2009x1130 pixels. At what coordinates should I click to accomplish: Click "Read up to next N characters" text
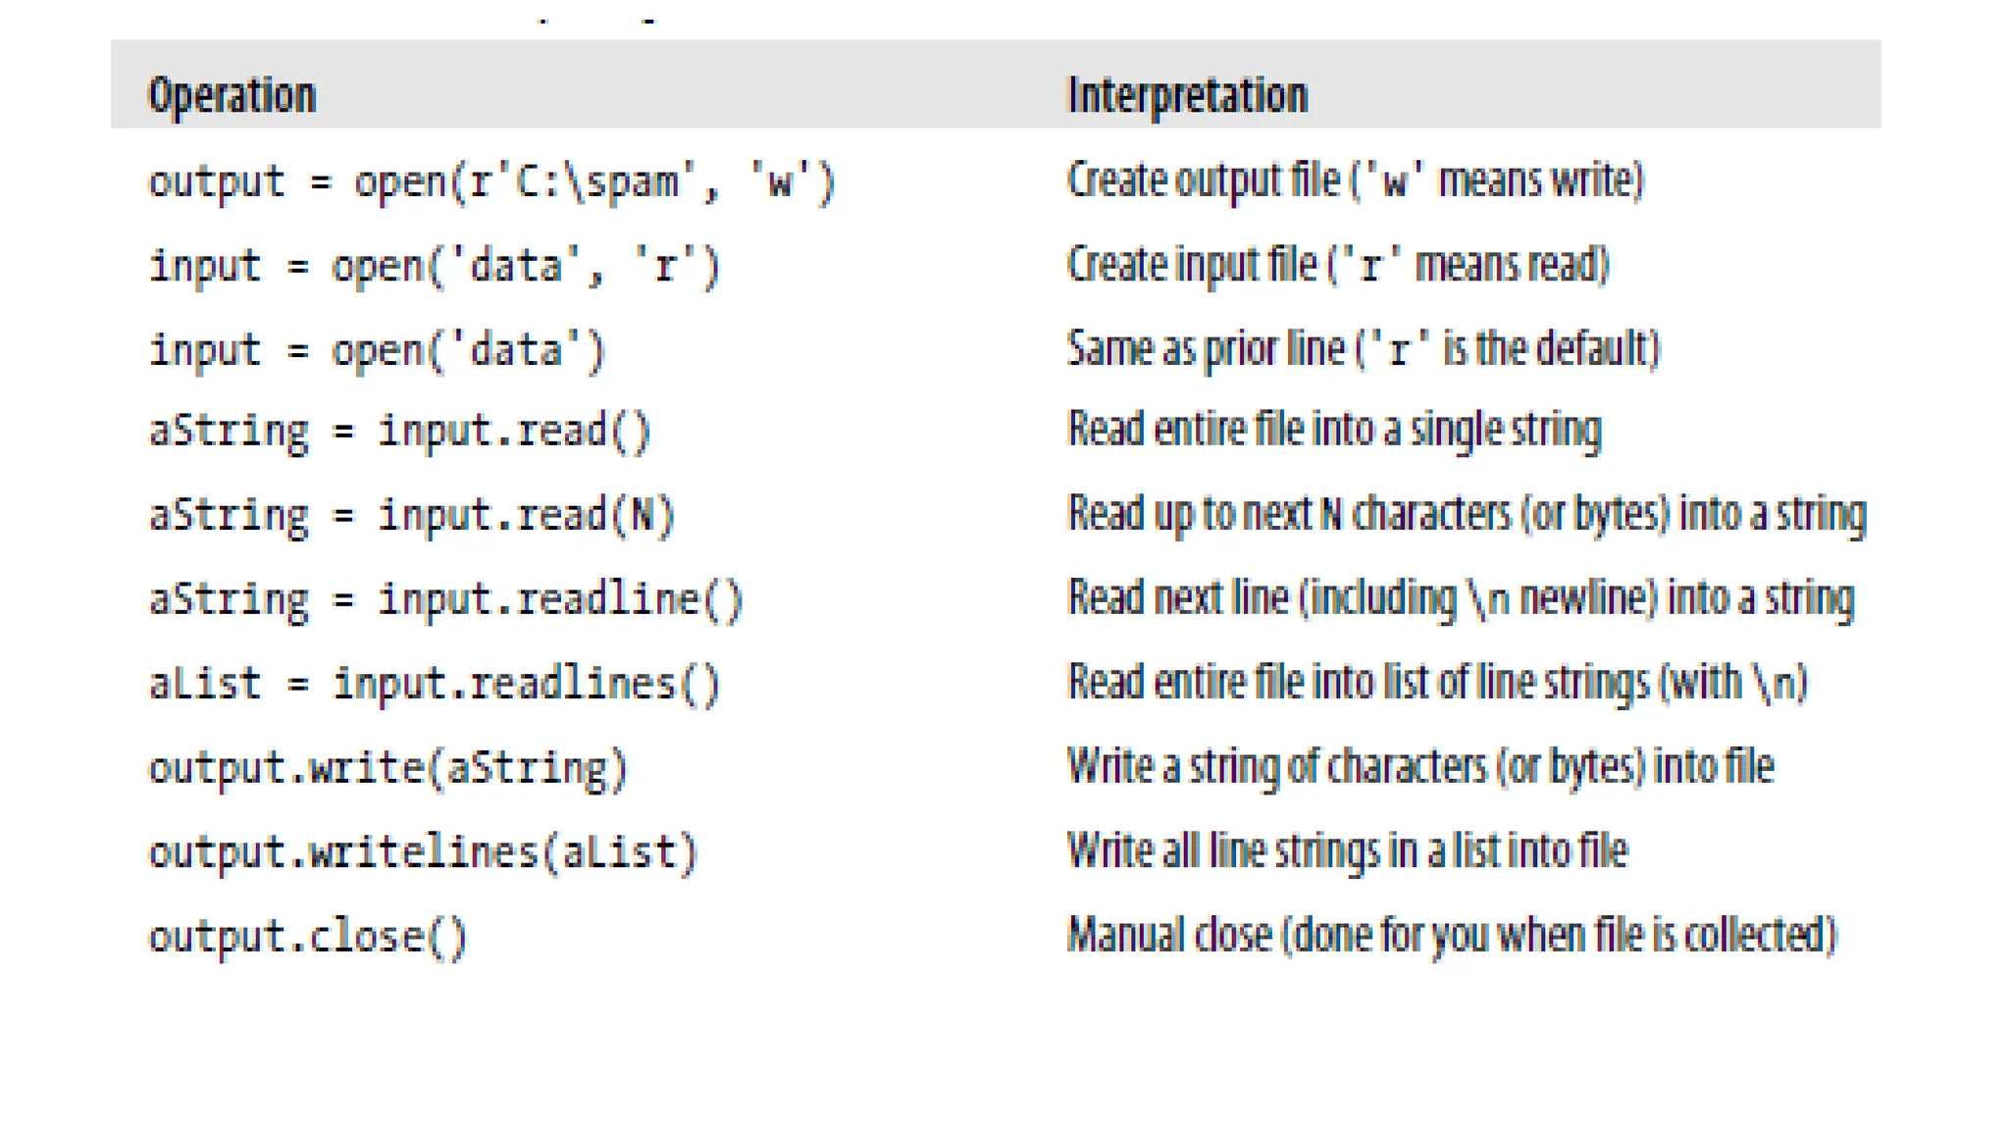coord(1467,514)
